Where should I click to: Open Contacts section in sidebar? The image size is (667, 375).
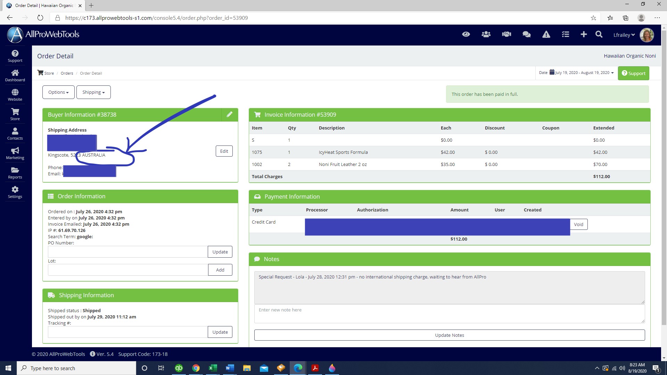[15, 134]
